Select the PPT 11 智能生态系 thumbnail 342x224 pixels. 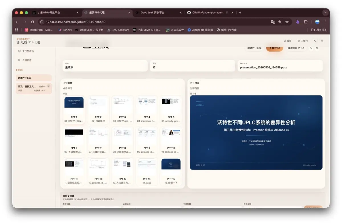pos(74,172)
